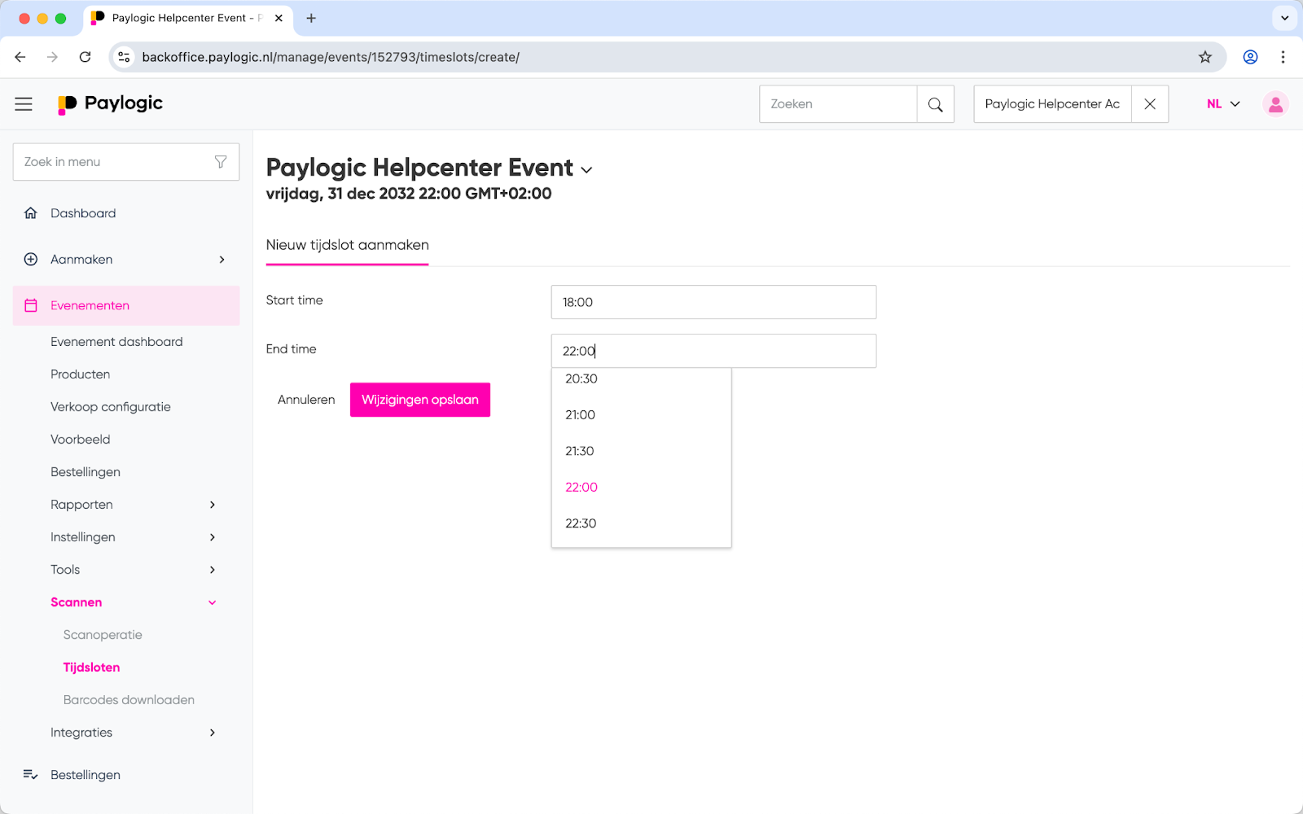
Task: Open Producten menu item
Action: point(80,374)
